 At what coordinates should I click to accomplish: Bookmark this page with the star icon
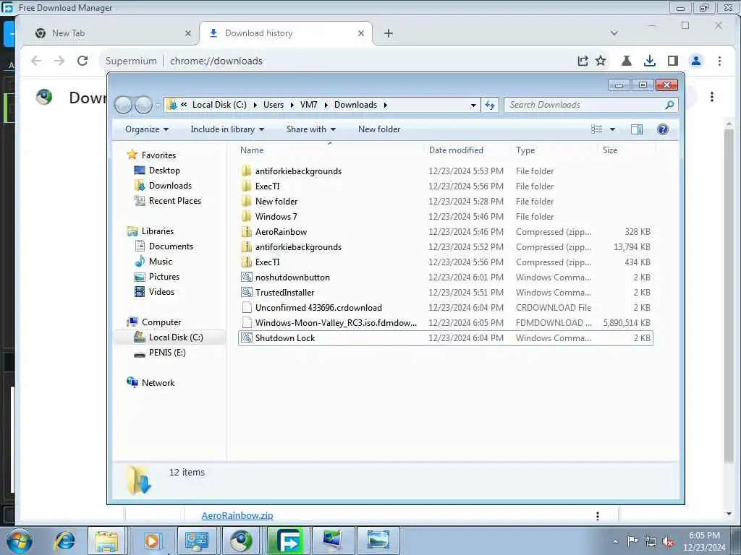(x=601, y=61)
